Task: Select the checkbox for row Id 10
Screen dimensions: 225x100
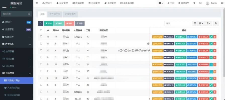Action: 41,50
